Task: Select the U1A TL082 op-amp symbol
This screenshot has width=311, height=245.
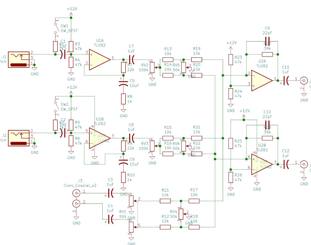Action: click(x=99, y=60)
